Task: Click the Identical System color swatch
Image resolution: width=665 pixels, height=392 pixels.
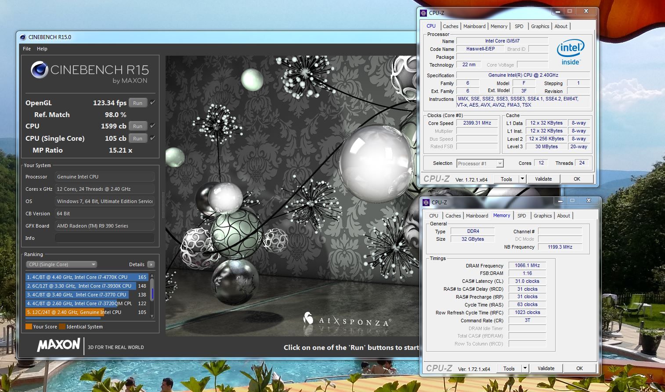Action: point(62,327)
